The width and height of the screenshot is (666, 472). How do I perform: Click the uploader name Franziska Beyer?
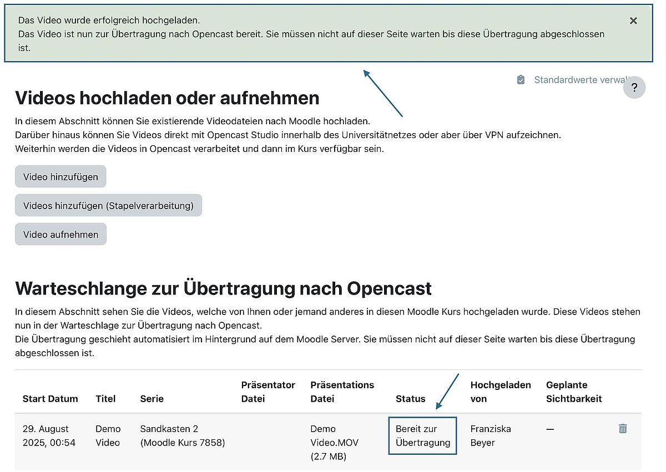491,436
